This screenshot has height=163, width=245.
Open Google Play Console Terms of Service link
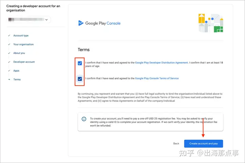coord(157,78)
